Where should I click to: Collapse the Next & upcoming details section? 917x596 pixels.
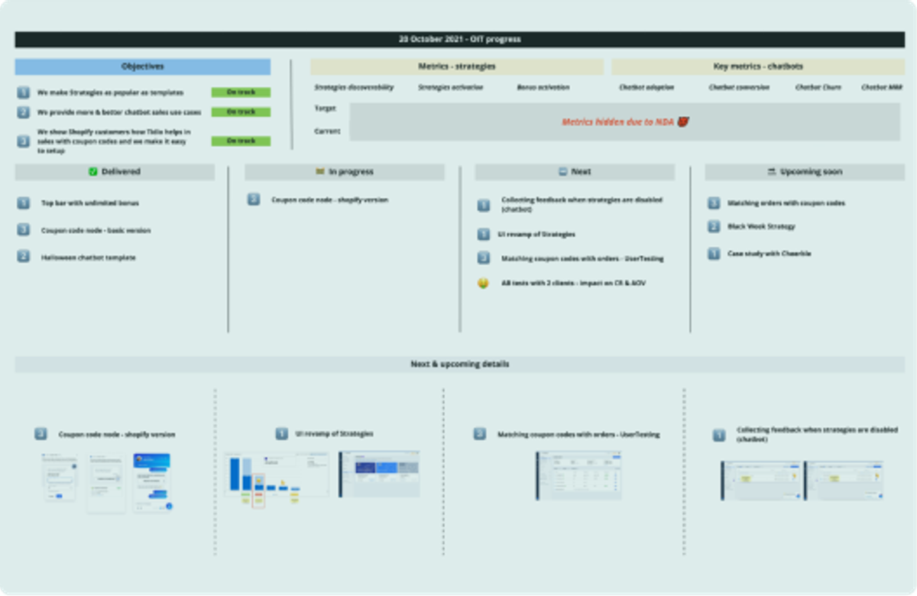pos(458,364)
